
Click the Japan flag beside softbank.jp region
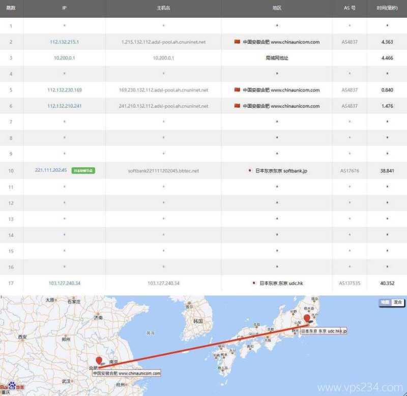point(249,171)
